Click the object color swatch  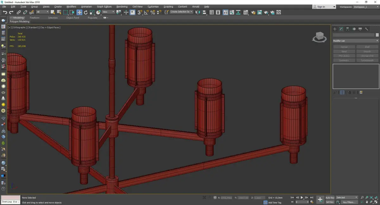tap(377, 35)
